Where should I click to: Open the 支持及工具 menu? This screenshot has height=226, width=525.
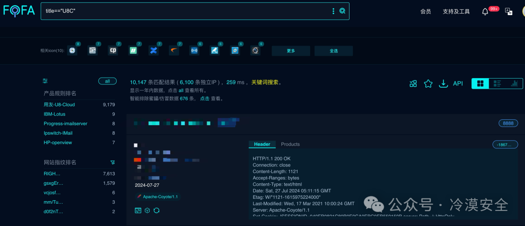pyautogui.click(x=456, y=11)
